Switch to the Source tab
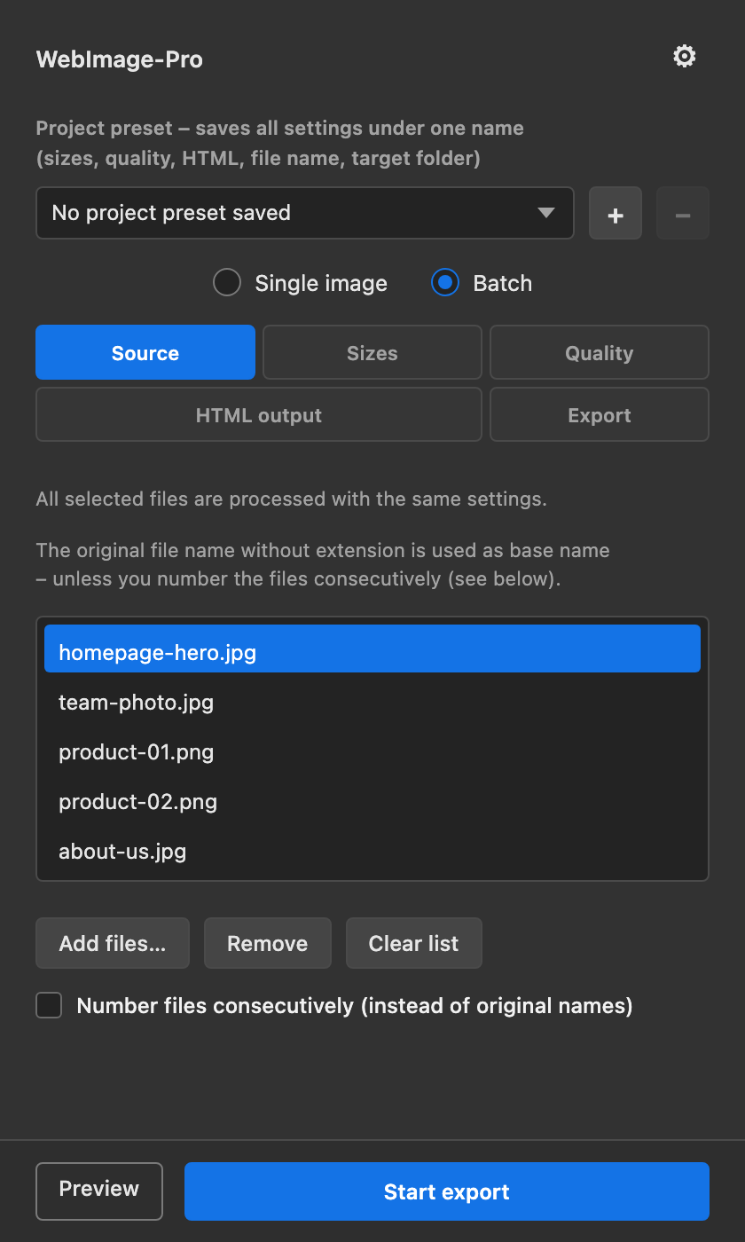This screenshot has height=1242, width=745. (x=145, y=353)
